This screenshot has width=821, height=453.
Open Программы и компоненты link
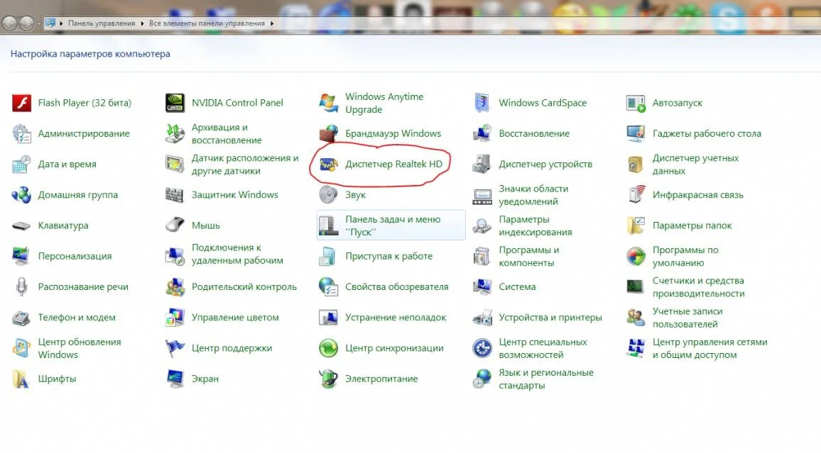click(529, 256)
